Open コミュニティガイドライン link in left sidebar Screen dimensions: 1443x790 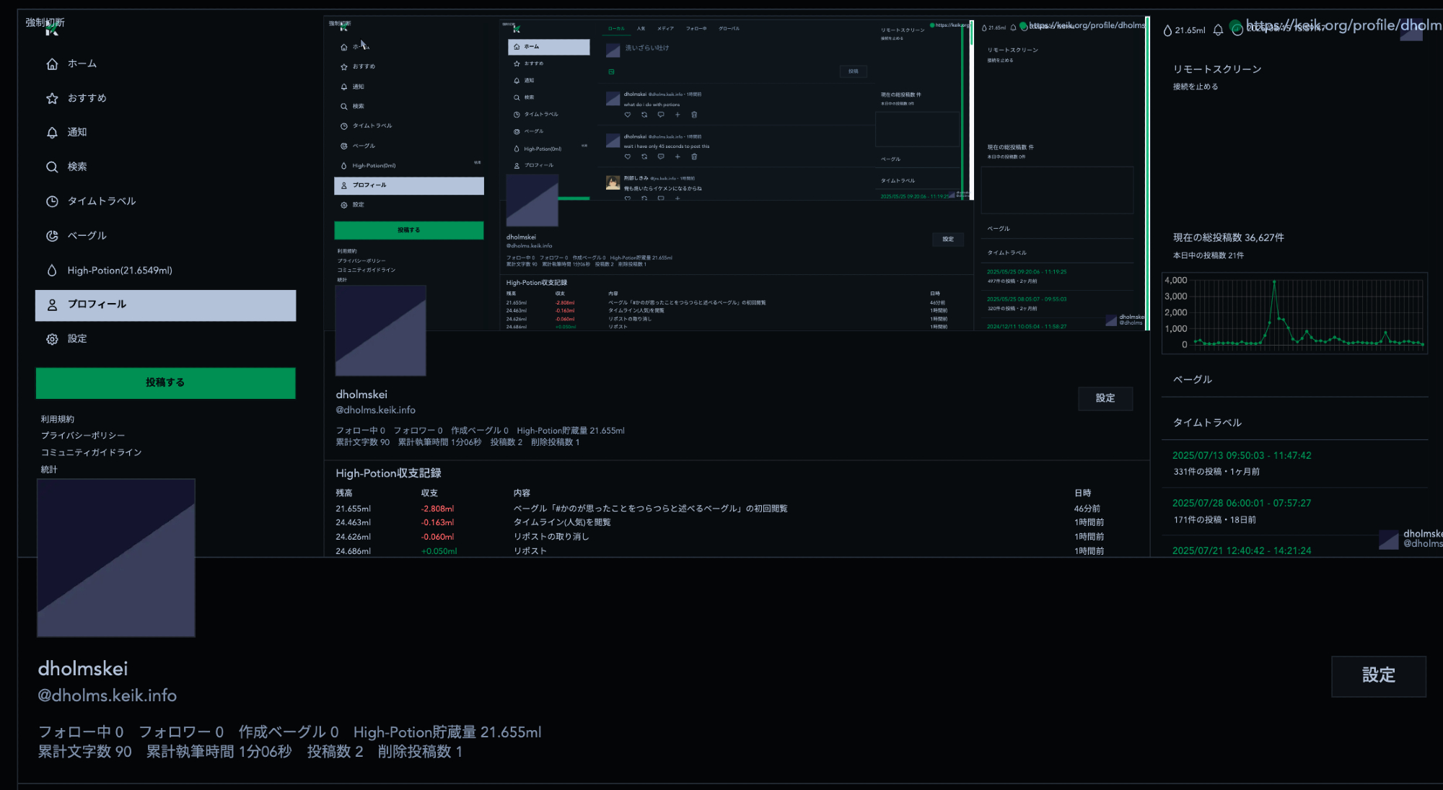(91, 452)
